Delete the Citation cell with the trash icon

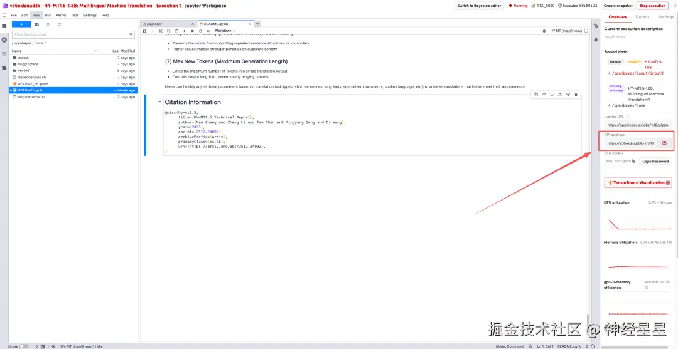coord(576,95)
